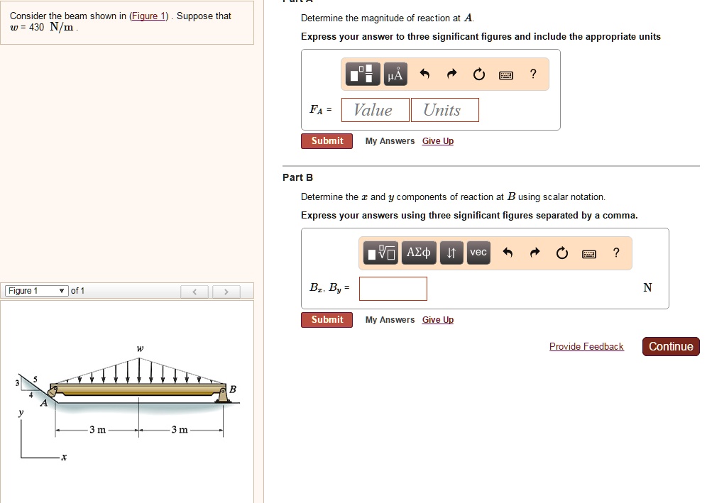The width and height of the screenshot is (707, 503).
Task: Click the keyboard shortcuts icon in Part A
Action: 505,74
